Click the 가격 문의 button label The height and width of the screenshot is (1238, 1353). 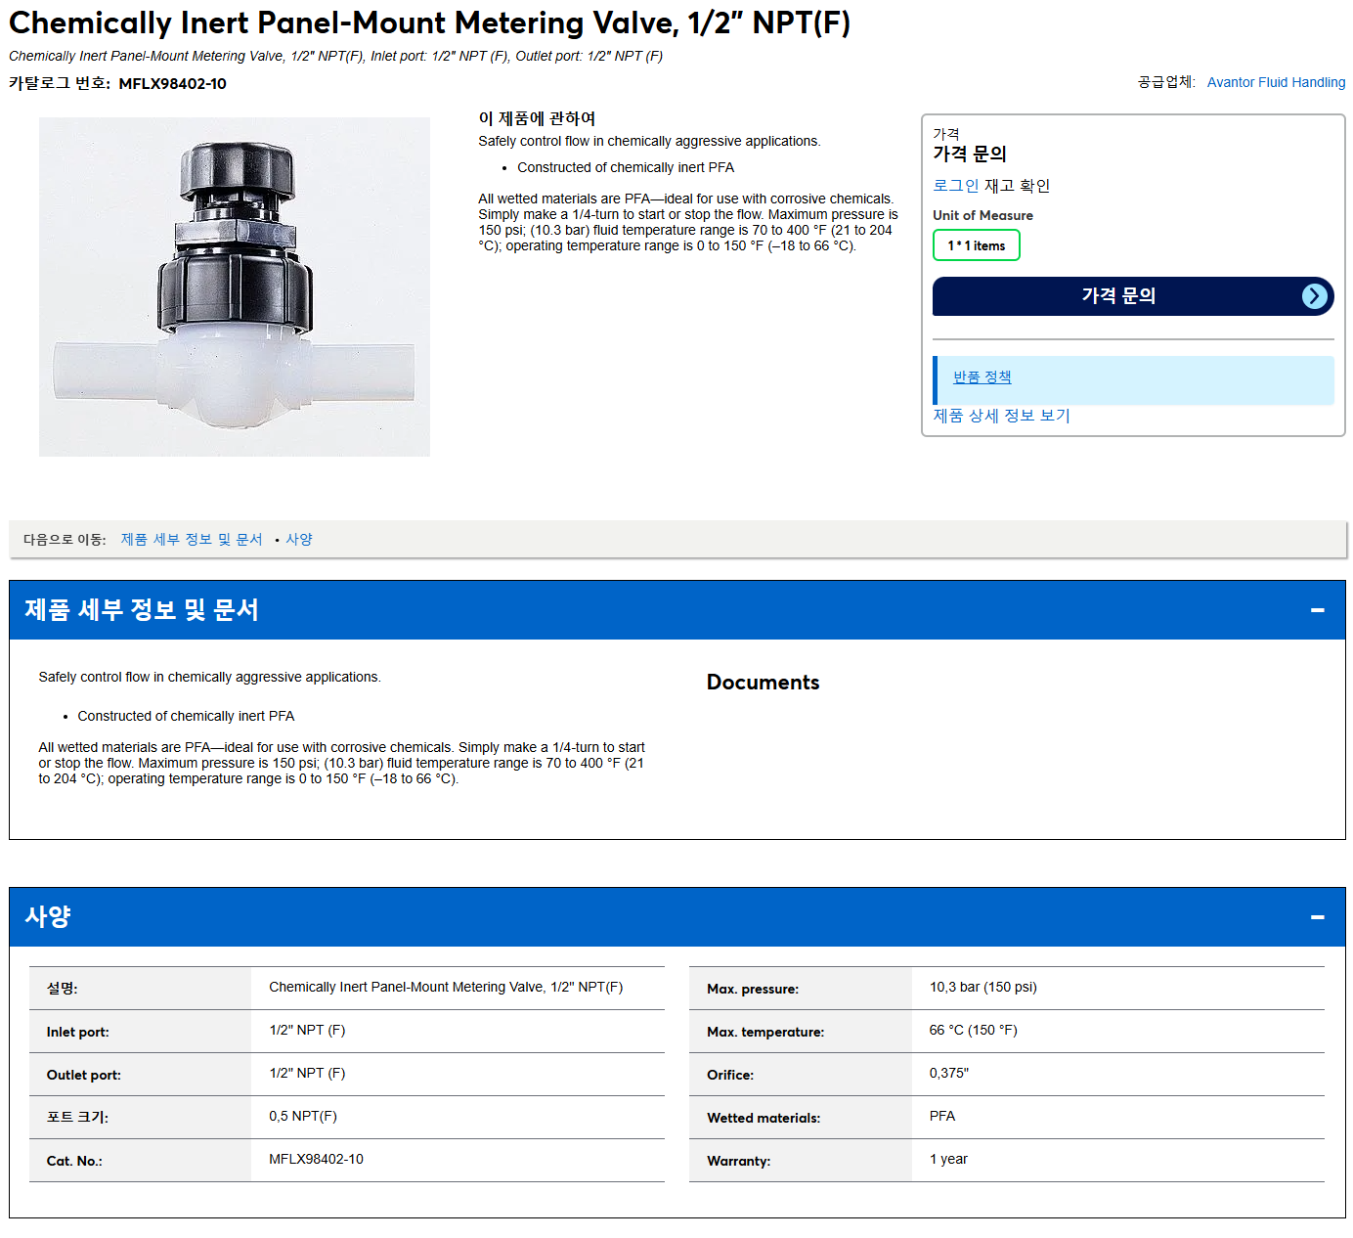coord(1118,295)
